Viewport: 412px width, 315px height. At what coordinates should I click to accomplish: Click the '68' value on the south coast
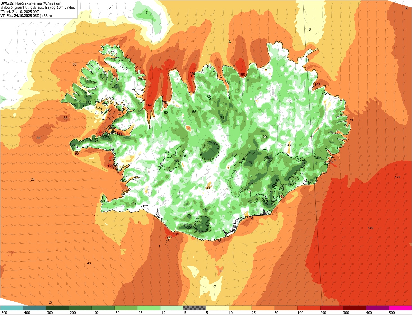click(x=220, y=241)
